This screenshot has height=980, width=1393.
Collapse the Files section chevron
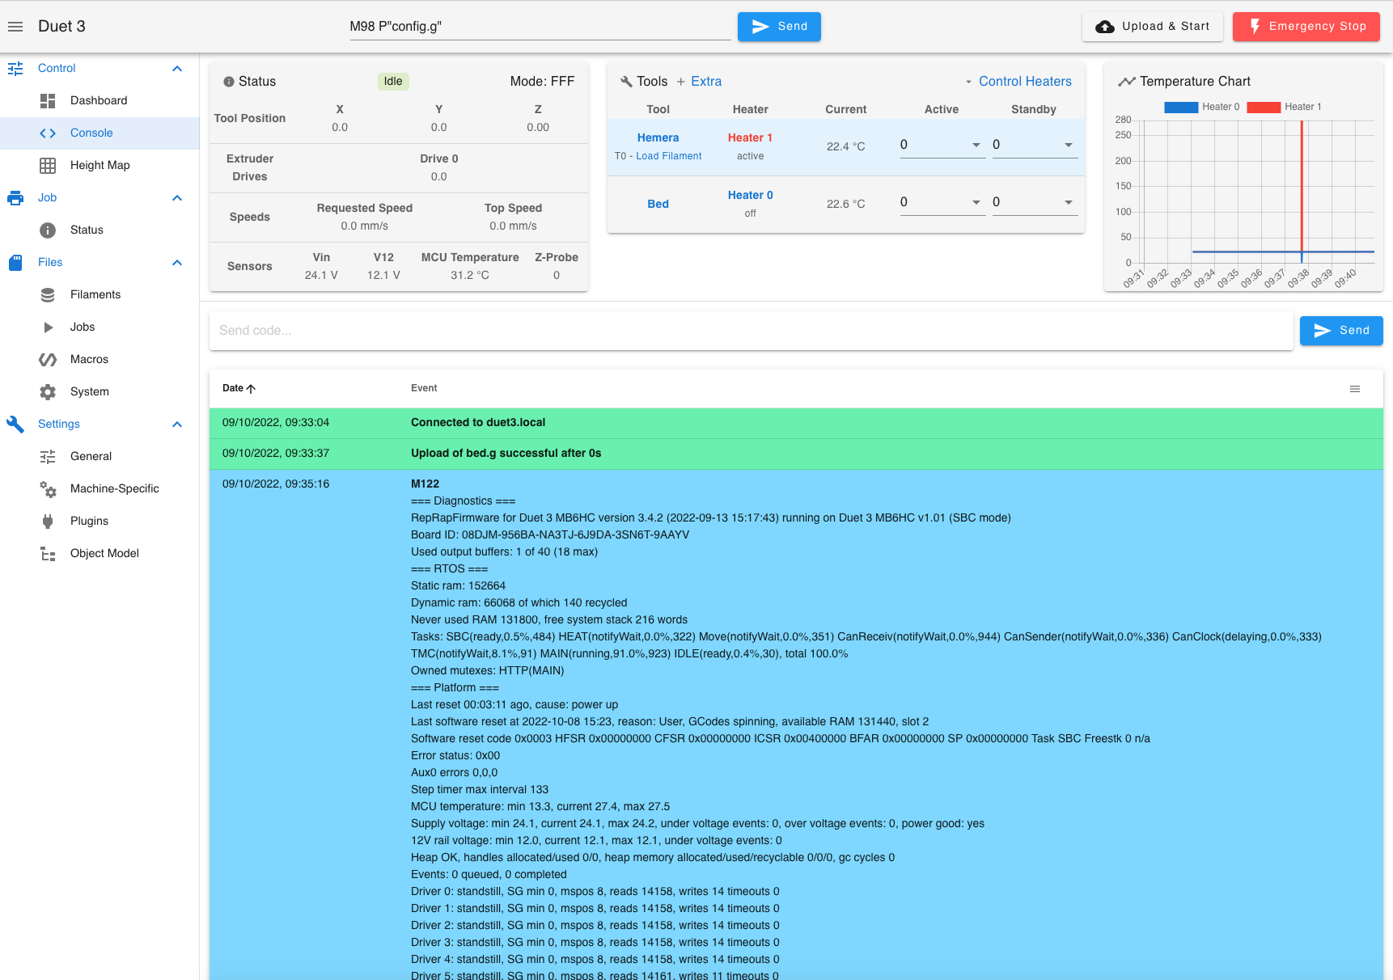coord(177,263)
